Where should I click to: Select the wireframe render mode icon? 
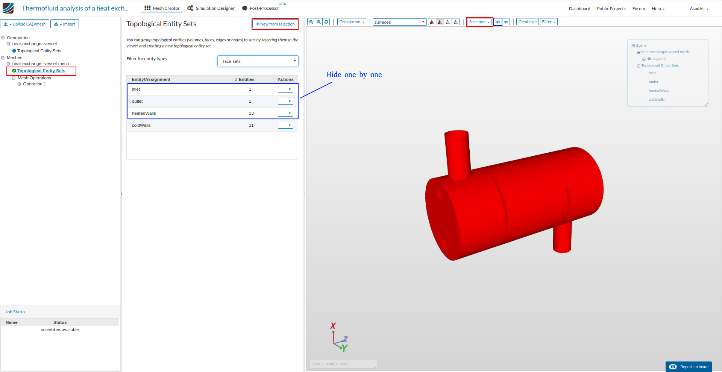(447, 22)
